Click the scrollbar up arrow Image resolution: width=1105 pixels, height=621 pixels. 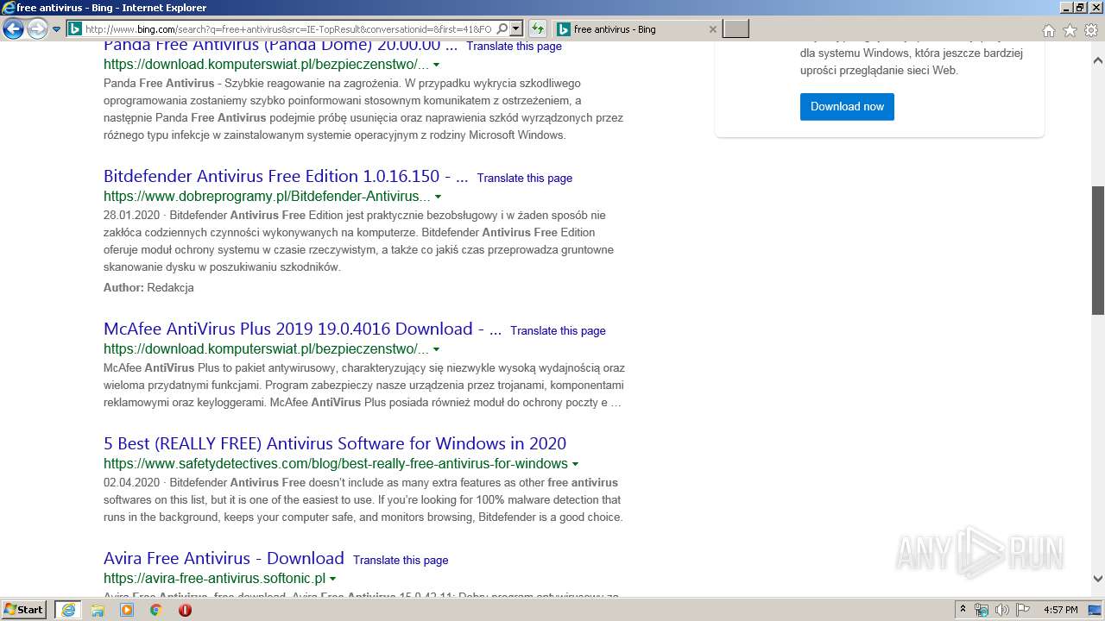1098,61
